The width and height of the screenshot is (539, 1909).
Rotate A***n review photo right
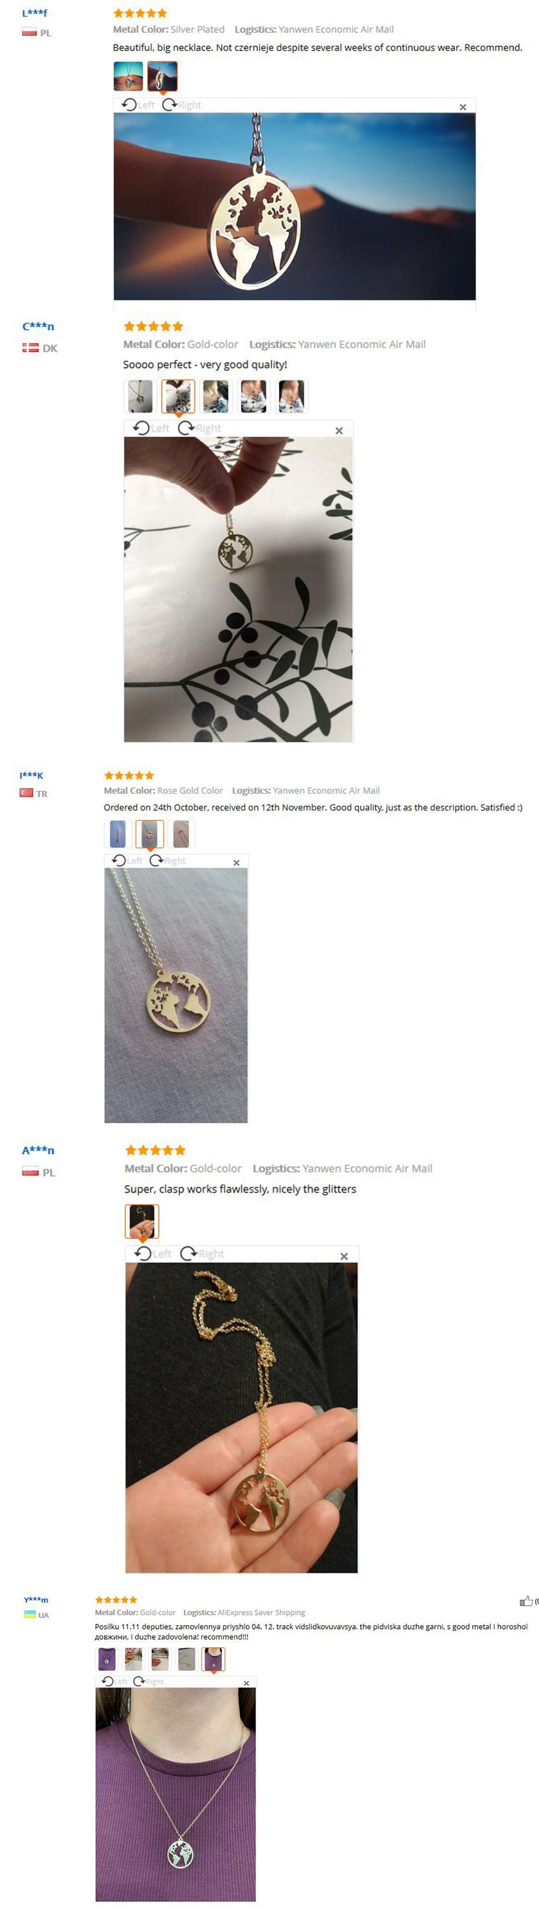(202, 1253)
